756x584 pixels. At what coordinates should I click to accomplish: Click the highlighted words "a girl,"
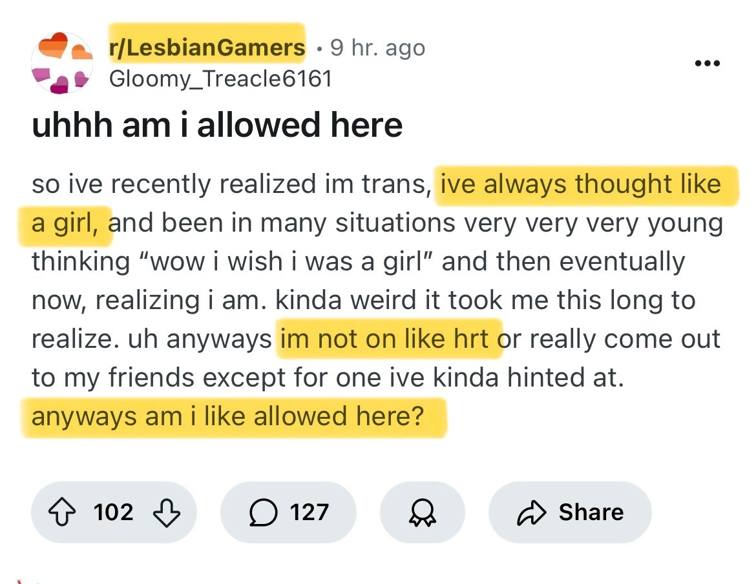tap(65, 223)
